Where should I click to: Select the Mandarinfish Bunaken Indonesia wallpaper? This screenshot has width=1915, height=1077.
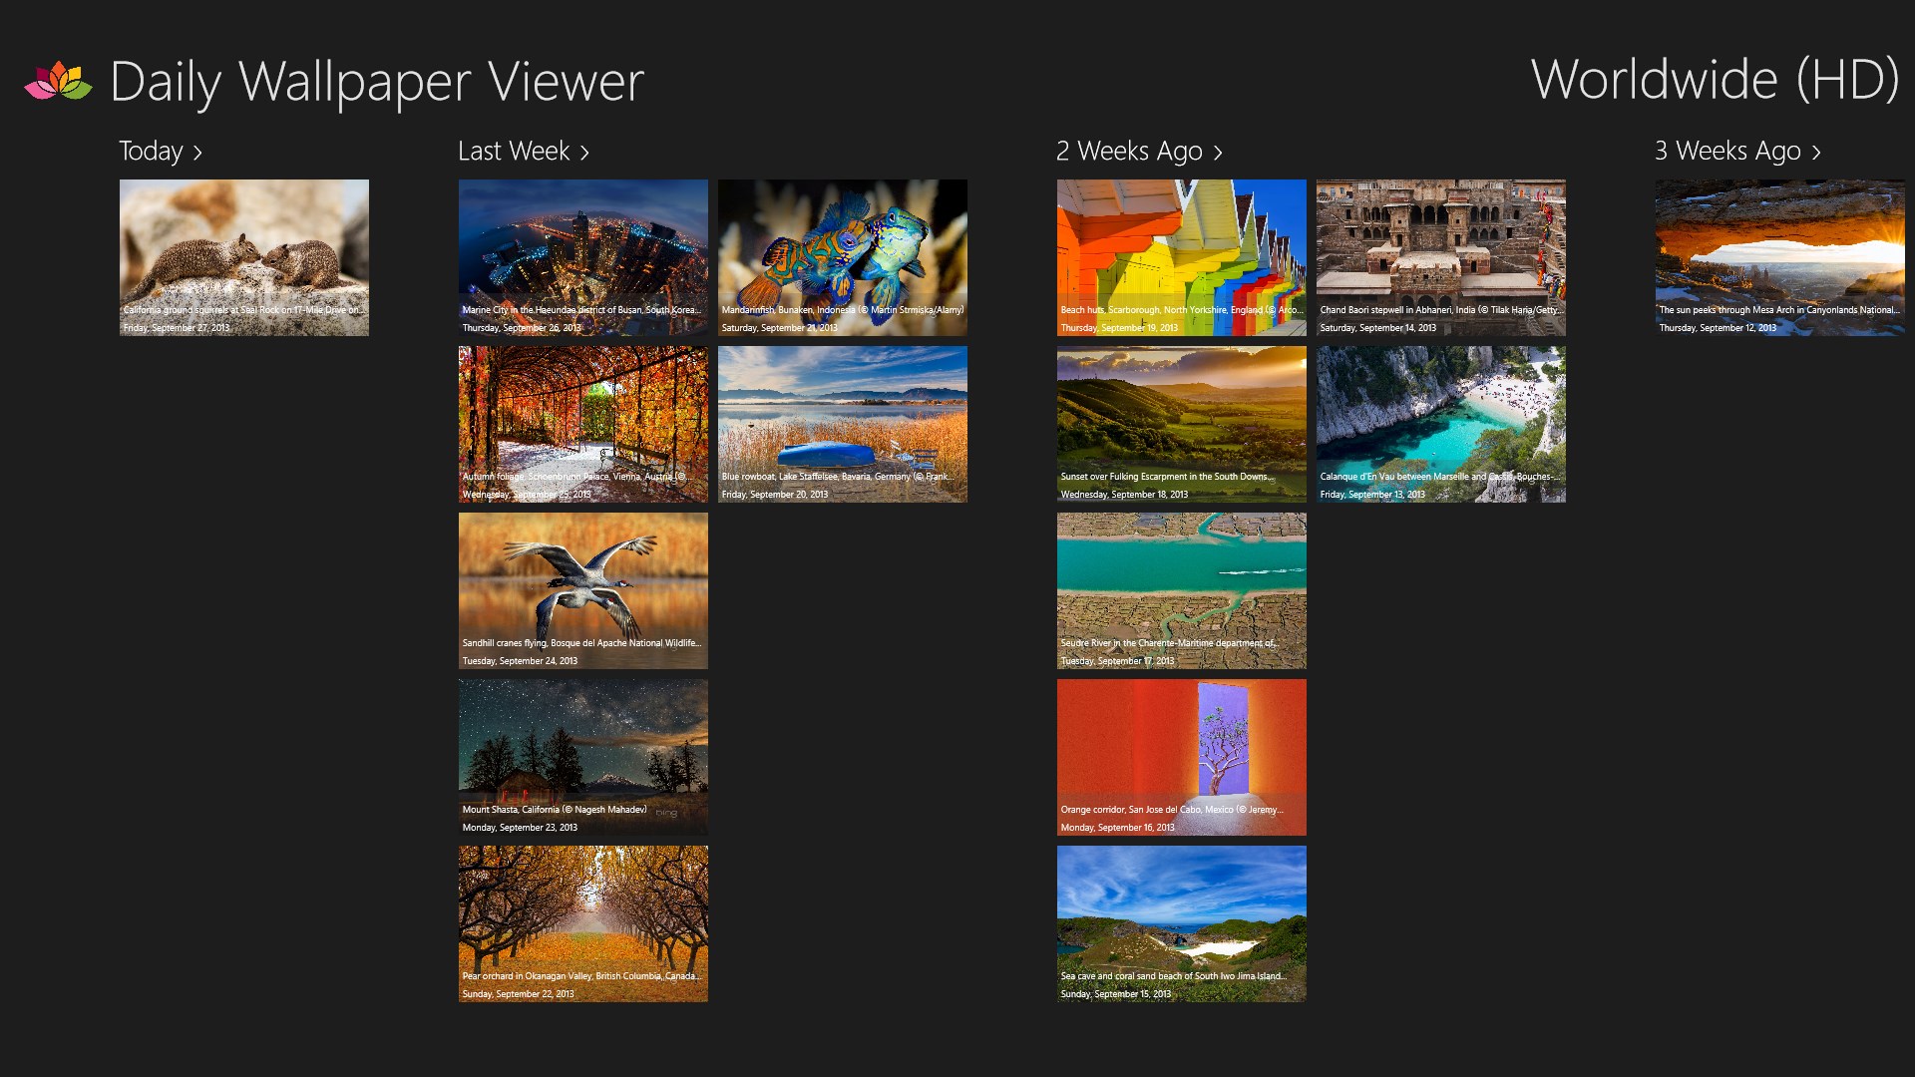coord(843,257)
